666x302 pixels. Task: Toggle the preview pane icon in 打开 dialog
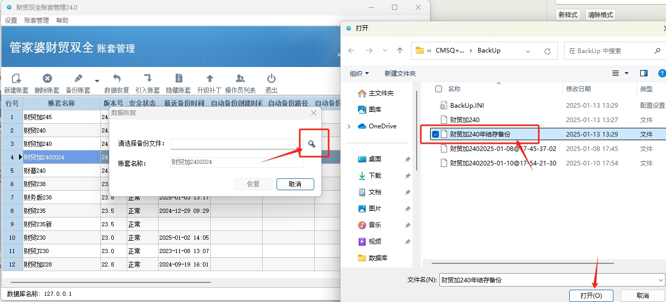[x=643, y=73]
